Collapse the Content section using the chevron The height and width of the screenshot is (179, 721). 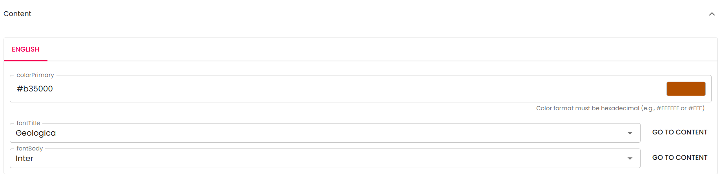coord(712,14)
